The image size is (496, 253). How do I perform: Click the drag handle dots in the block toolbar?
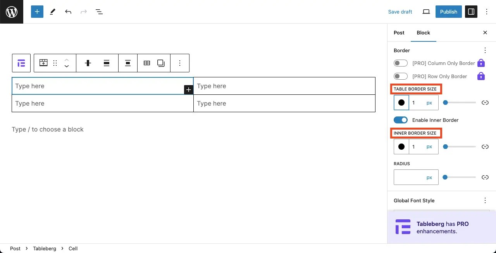[x=55, y=63]
